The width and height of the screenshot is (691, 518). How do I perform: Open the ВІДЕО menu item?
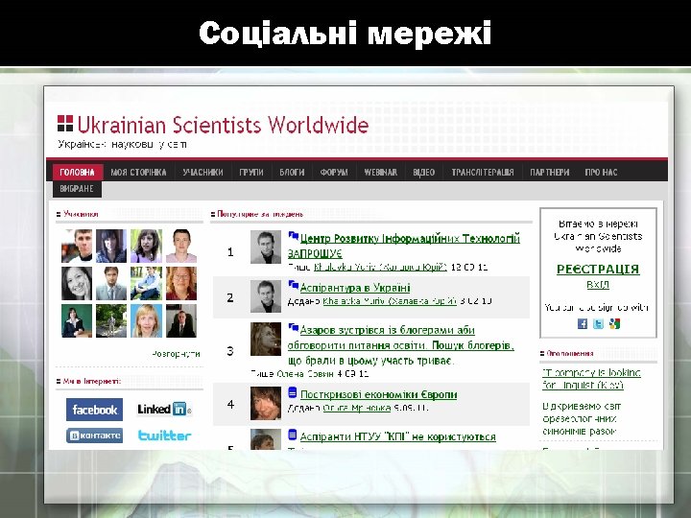424,173
